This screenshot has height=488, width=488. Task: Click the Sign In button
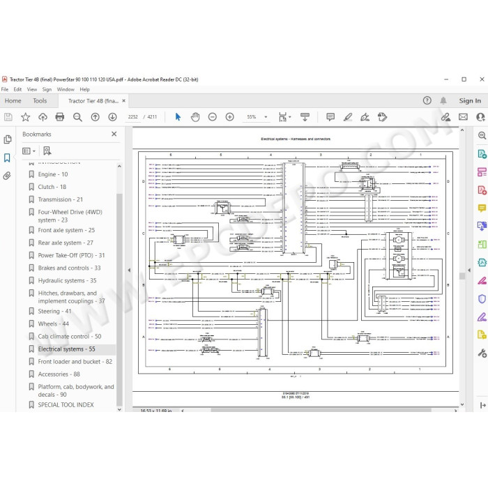pos(470,101)
